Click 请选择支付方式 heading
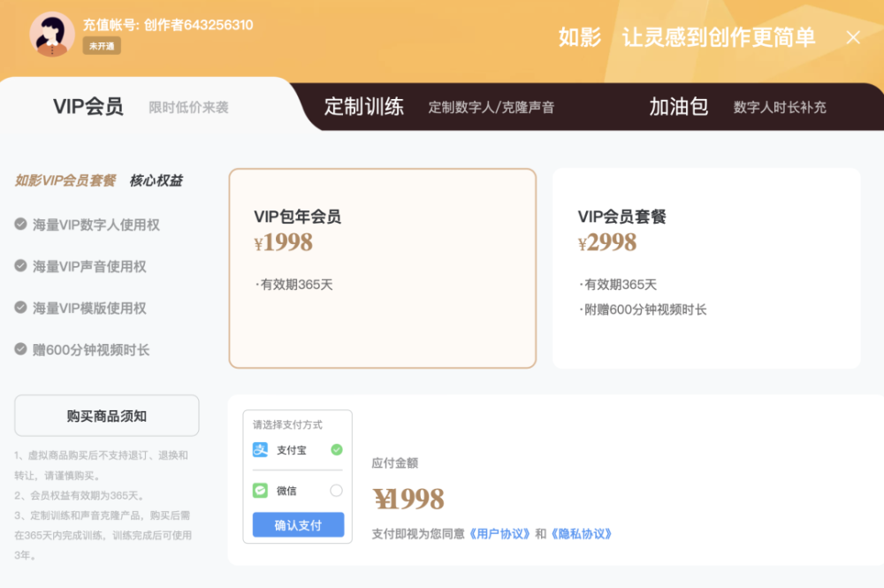884x588 pixels. click(x=287, y=424)
